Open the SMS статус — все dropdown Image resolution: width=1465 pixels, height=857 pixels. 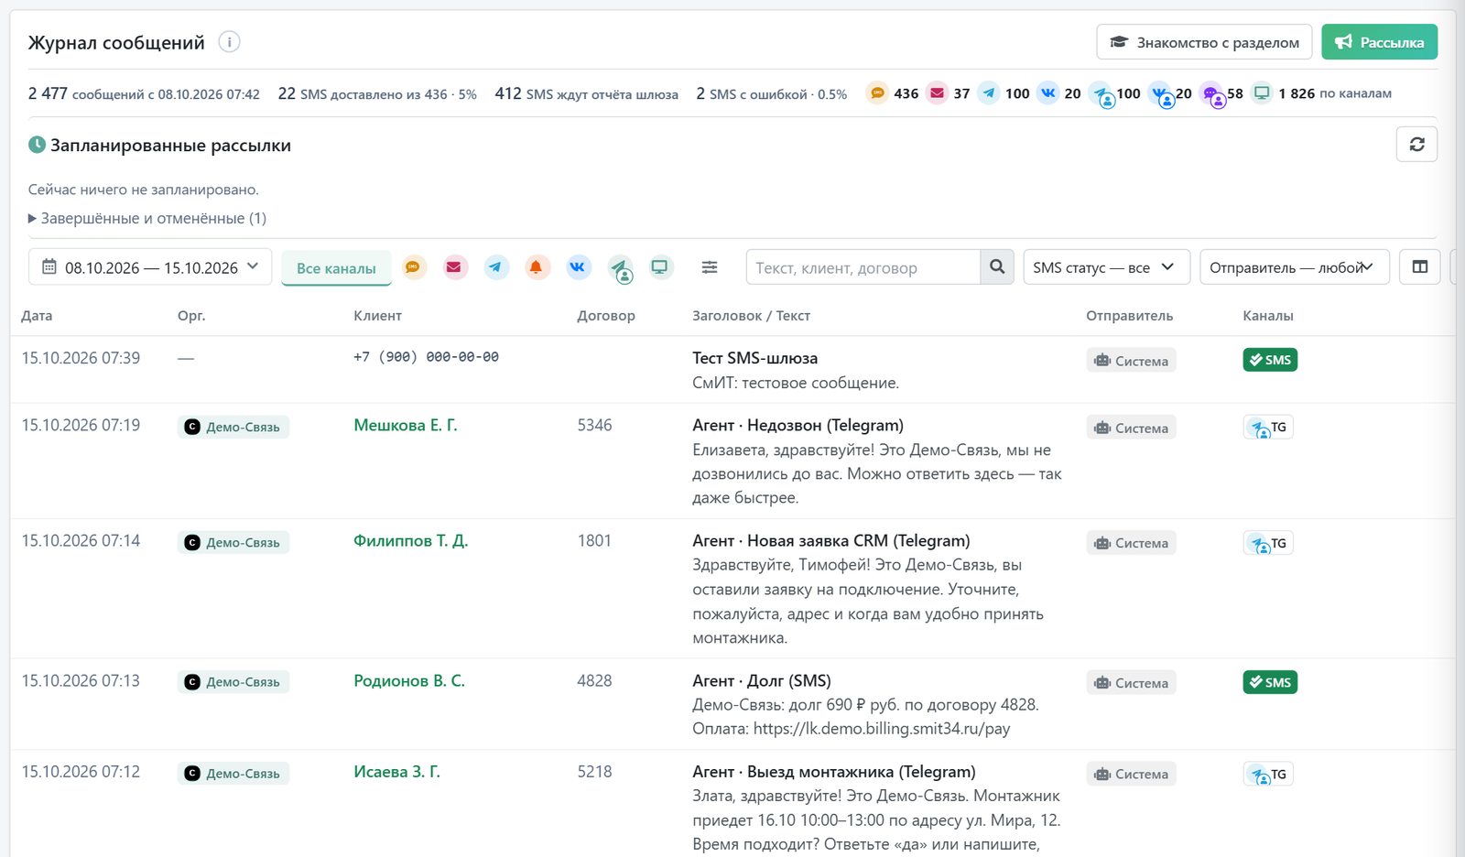pos(1106,267)
